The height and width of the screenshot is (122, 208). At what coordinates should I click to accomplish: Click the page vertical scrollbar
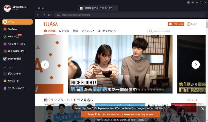(207, 25)
